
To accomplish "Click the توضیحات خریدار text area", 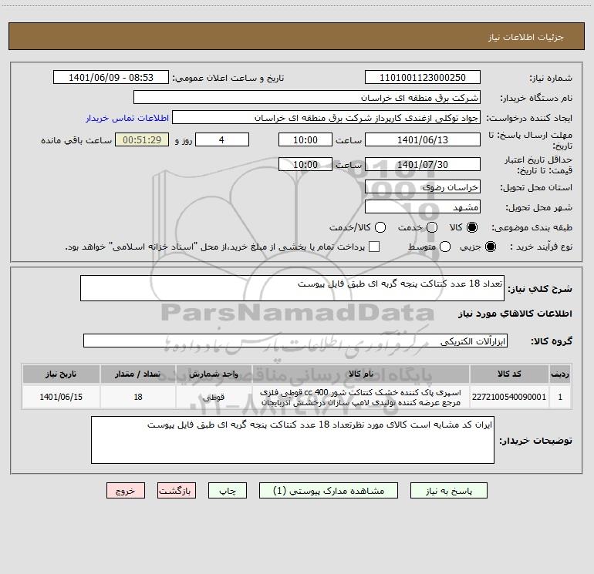I will 292,440.
